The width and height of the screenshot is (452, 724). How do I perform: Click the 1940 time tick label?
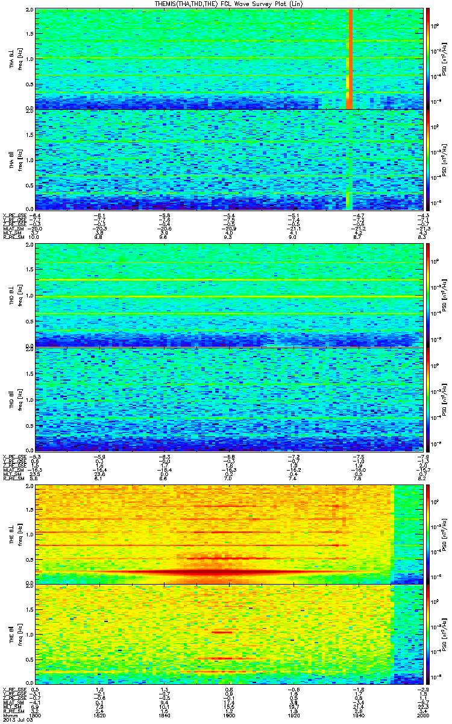pos(357,714)
